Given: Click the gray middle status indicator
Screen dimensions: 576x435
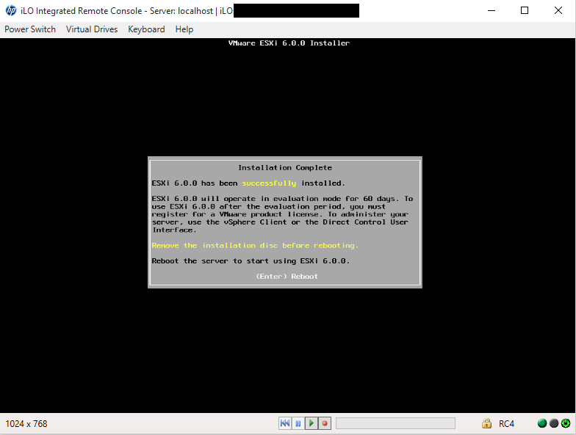Looking at the screenshot, I should click(x=554, y=423).
